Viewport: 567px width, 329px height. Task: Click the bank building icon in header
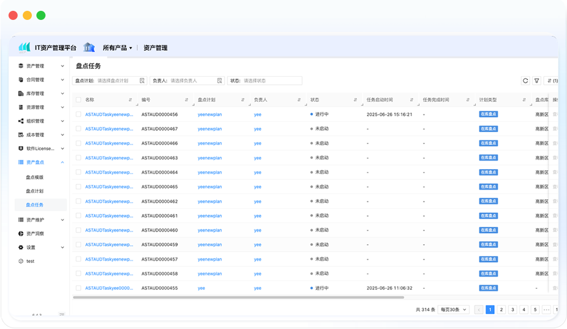coord(89,47)
